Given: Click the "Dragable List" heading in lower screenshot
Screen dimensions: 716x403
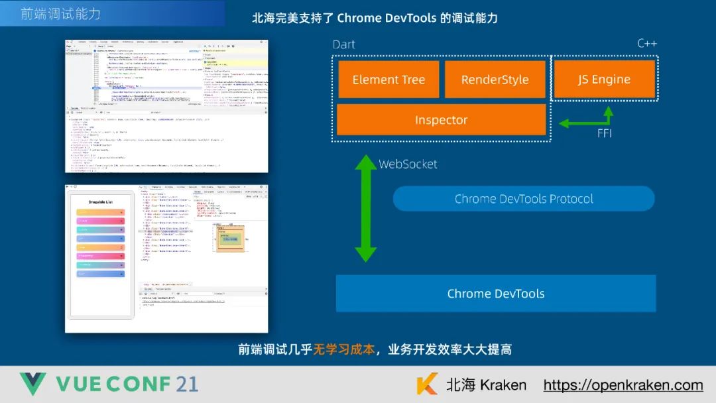Looking at the screenshot, I should pos(101,201).
